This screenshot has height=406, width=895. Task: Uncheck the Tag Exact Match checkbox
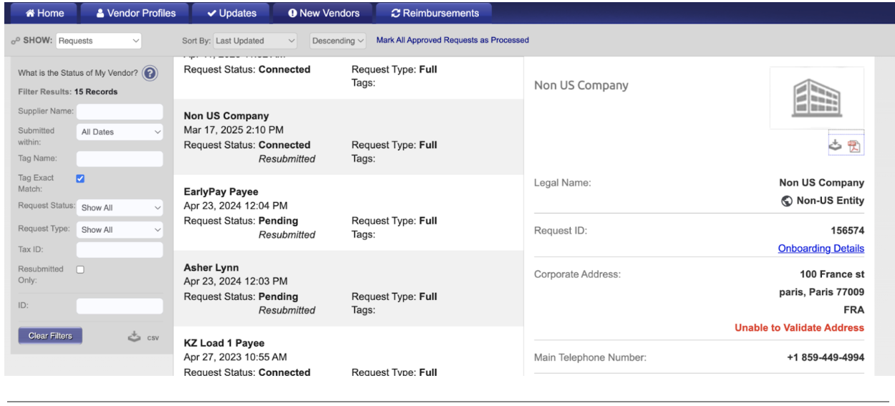(80, 178)
